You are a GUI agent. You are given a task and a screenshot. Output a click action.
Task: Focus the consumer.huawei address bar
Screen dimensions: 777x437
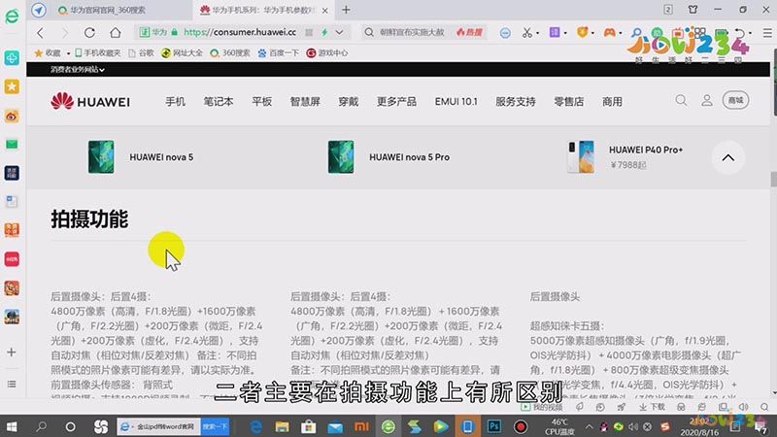coord(240,32)
